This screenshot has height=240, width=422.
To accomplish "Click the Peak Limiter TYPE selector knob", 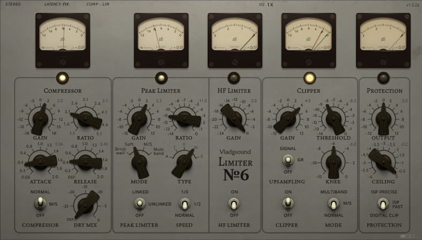I will pyautogui.click(x=184, y=163).
